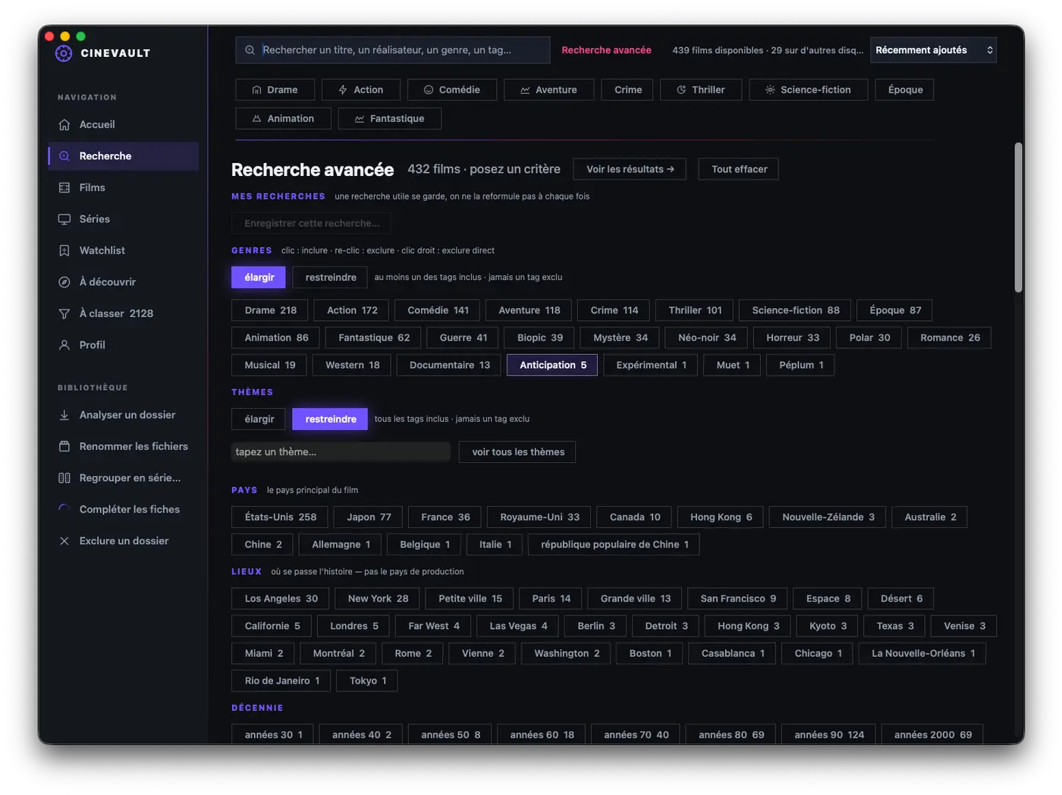Image resolution: width=1062 pixels, height=795 pixels.
Task: Set genres mode to restreindre
Action: (x=331, y=278)
